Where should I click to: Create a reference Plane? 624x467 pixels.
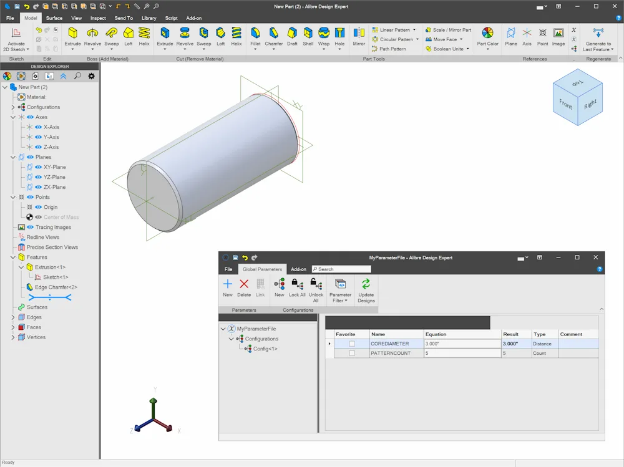click(511, 37)
